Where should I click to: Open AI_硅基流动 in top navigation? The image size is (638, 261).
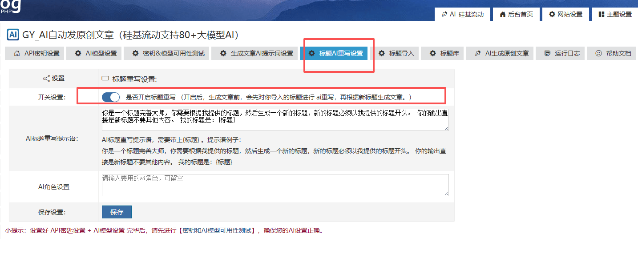tap(463, 14)
